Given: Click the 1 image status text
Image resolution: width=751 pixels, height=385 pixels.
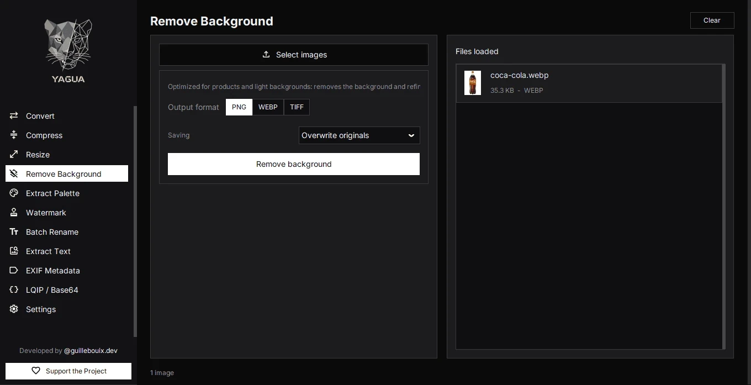Looking at the screenshot, I should coord(162,373).
